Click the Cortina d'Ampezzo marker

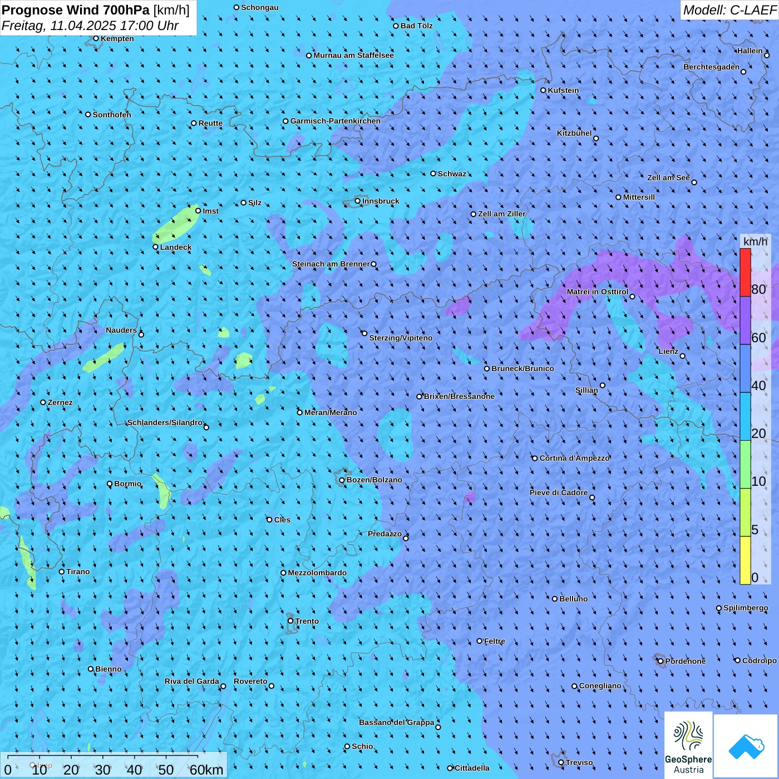pyautogui.click(x=535, y=458)
